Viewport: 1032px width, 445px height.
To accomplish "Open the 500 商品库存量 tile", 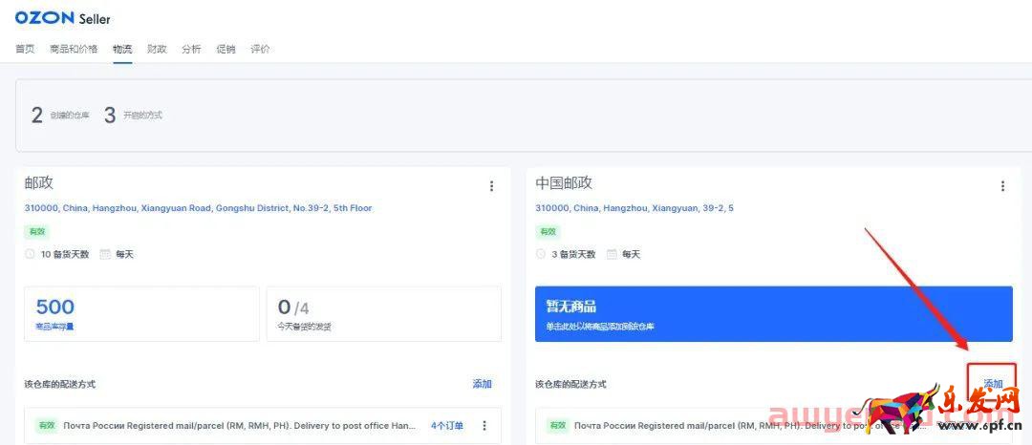I will 141,313.
